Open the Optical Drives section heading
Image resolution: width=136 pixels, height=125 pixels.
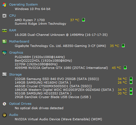click(20, 104)
